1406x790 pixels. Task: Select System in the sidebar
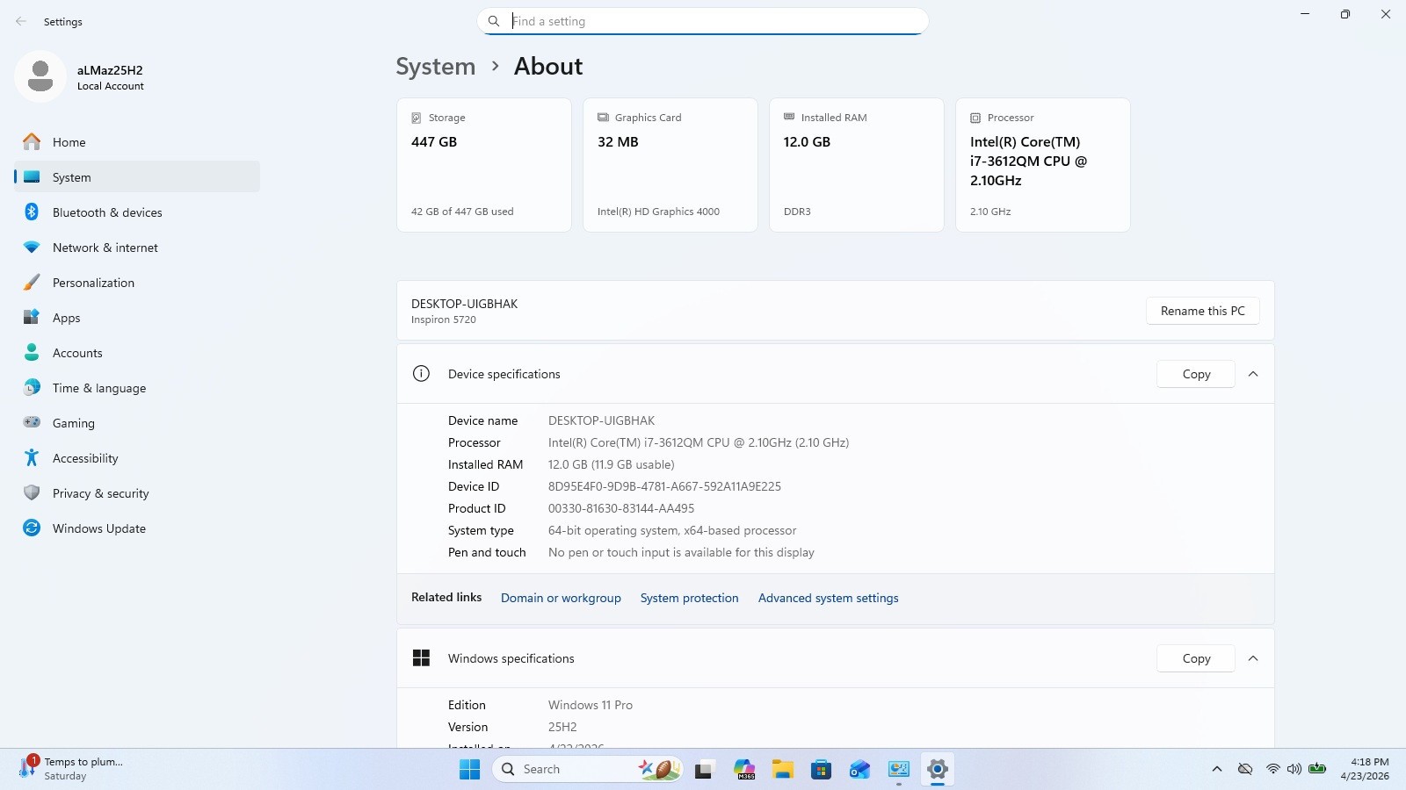[x=137, y=177]
